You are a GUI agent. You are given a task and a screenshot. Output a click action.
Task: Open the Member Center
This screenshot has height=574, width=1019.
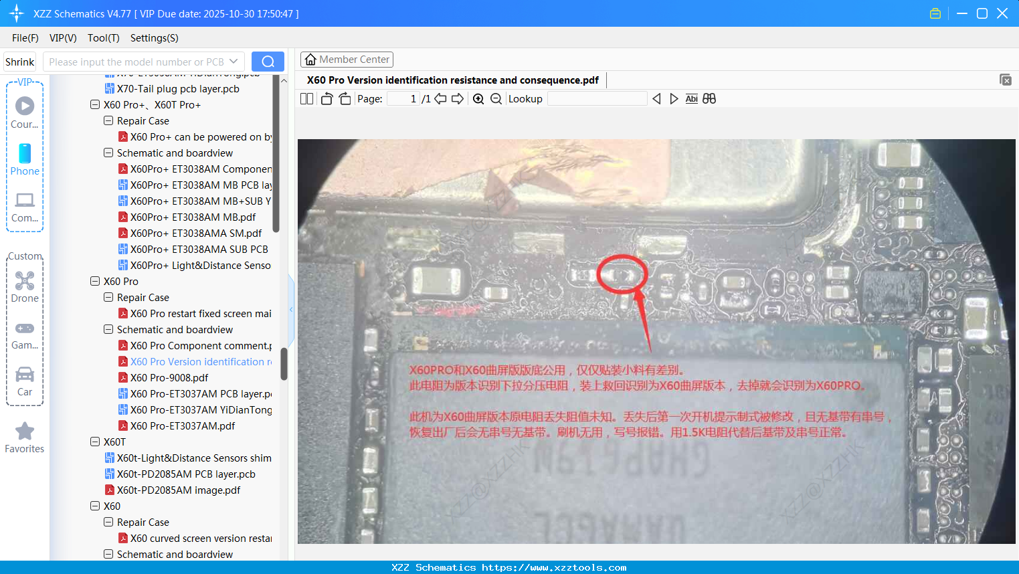(347, 59)
